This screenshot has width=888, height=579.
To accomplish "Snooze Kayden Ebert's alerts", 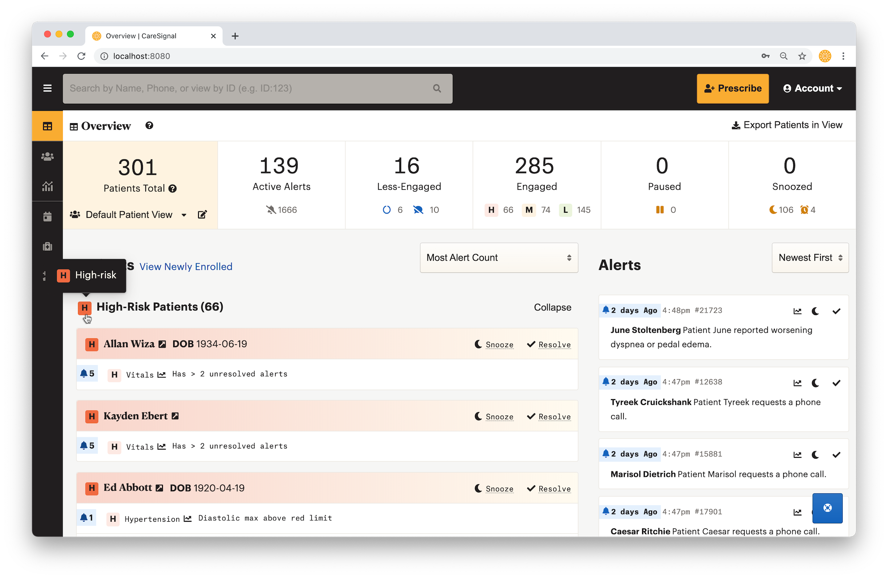I will click(494, 416).
